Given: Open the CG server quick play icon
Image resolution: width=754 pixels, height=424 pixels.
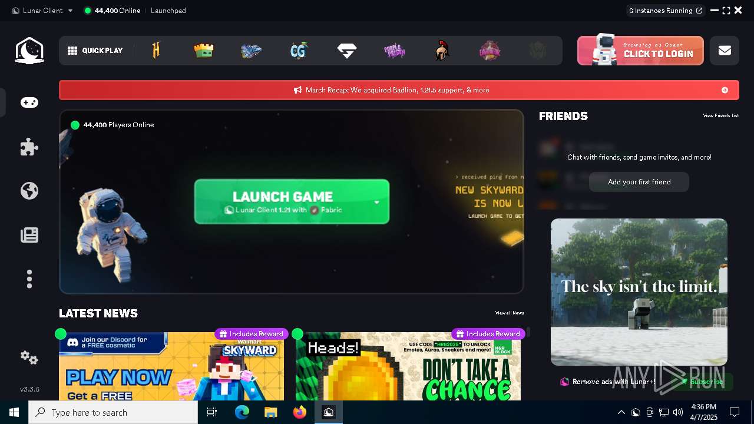Looking at the screenshot, I should click(x=299, y=51).
